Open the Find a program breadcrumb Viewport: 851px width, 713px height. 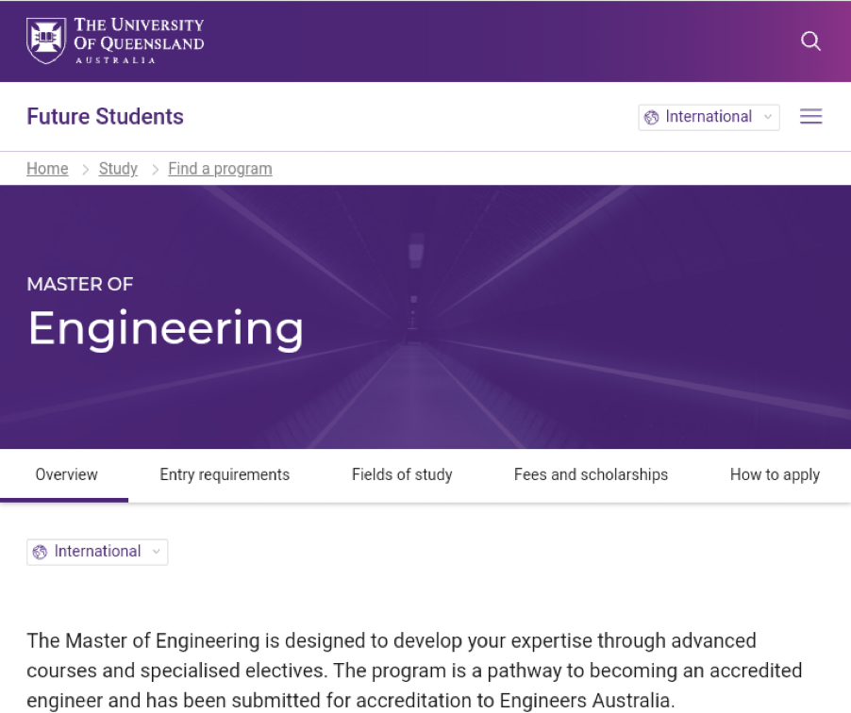220,169
